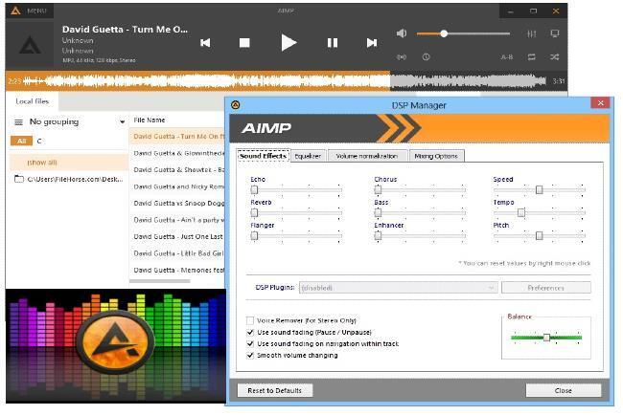Open the Local files tab
The height and width of the screenshot is (415, 623).
coord(33,101)
